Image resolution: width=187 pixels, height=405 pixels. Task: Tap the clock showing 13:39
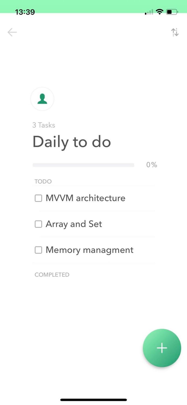click(25, 12)
